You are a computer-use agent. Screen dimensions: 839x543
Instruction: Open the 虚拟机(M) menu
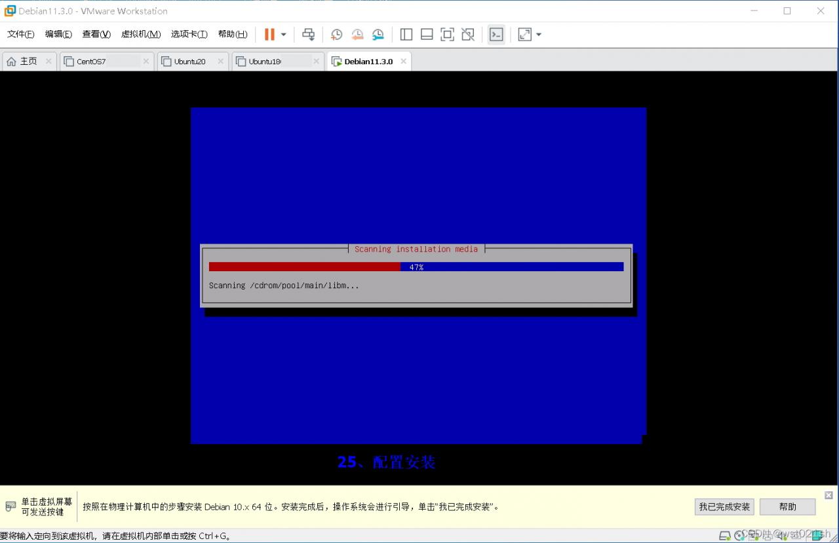pyautogui.click(x=141, y=34)
